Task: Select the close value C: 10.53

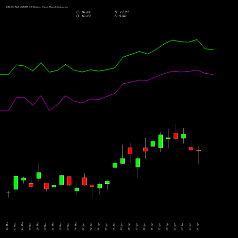Action: [x=83, y=12]
